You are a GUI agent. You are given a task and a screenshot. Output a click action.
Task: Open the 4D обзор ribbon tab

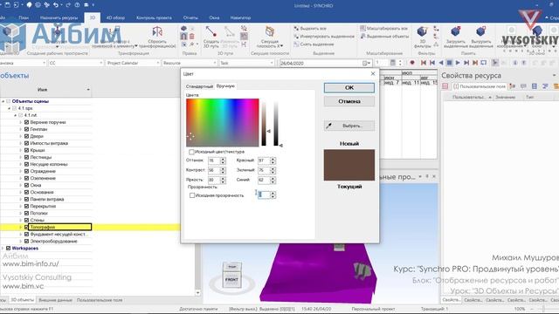115,17
